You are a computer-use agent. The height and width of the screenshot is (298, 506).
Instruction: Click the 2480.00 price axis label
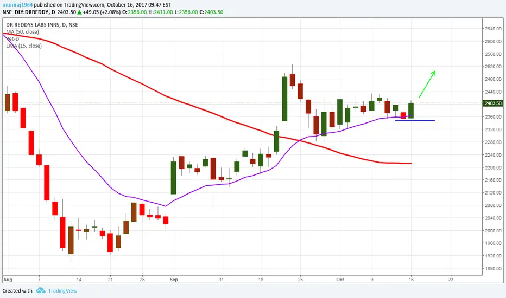pos(494,79)
